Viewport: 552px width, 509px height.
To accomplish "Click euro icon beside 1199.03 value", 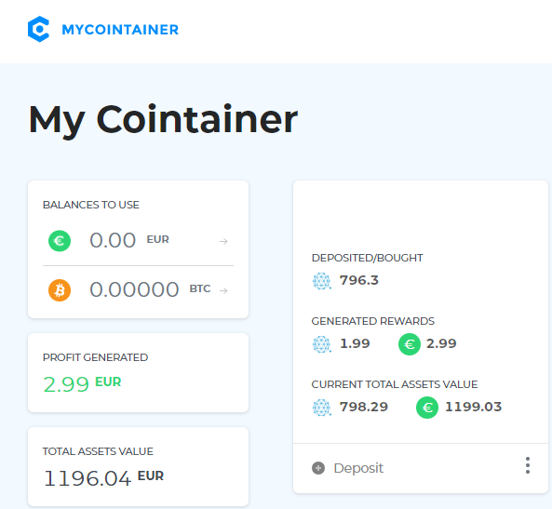I will (x=427, y=408).
